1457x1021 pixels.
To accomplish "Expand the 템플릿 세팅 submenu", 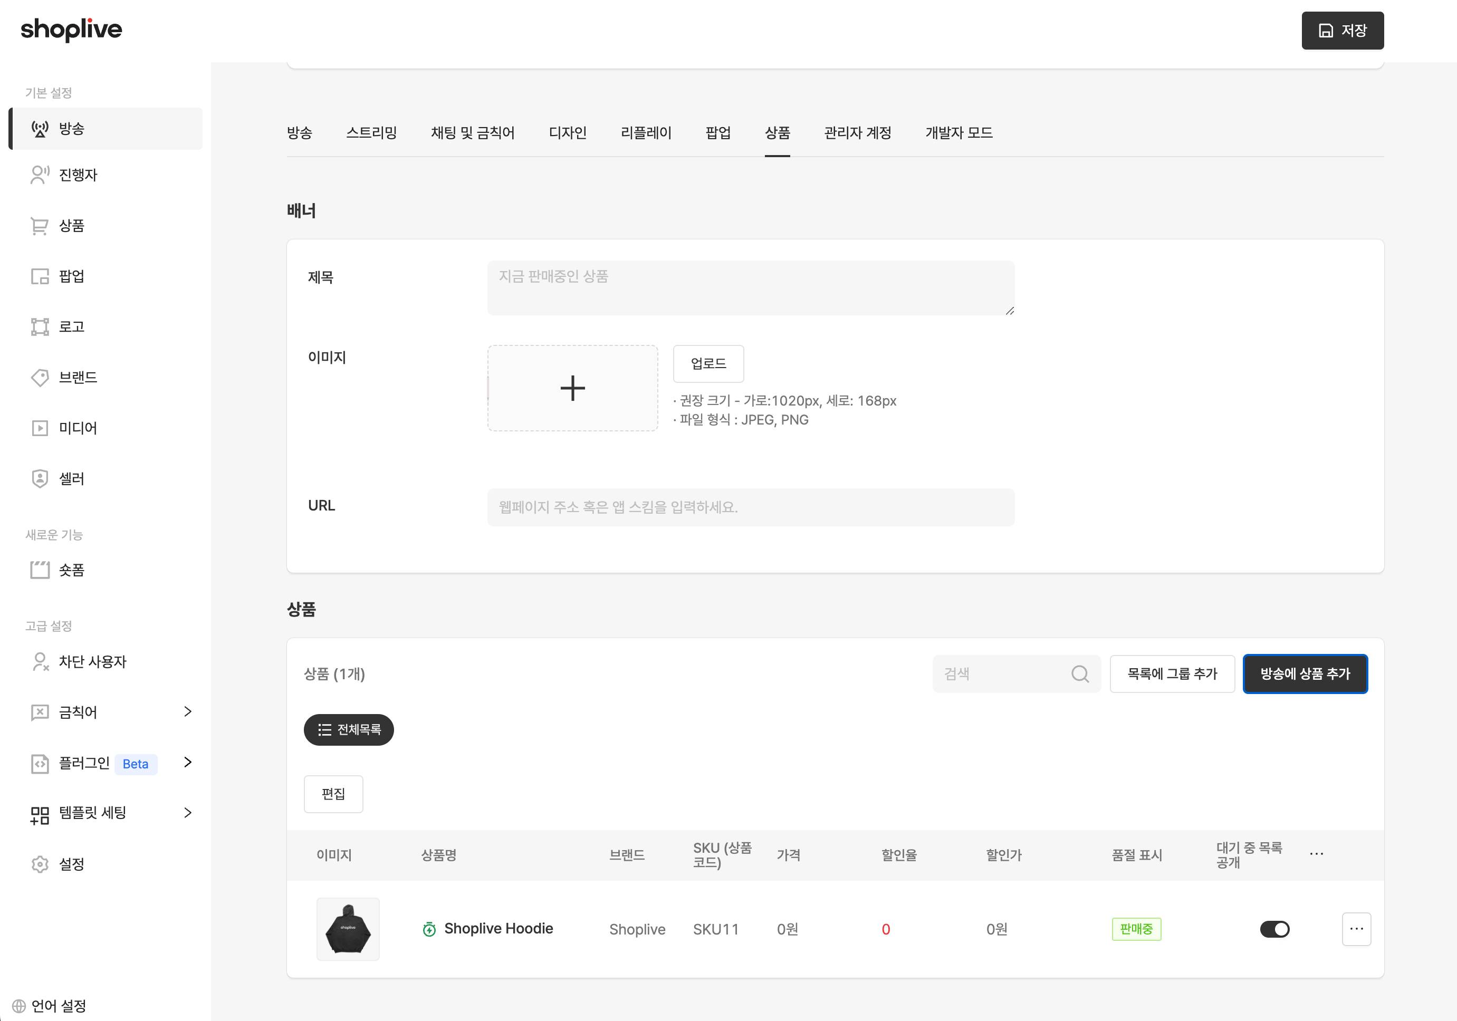I will click(x=187, y=813).
